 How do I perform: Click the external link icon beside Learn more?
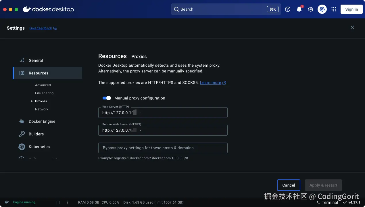click(x=224, y=83)
